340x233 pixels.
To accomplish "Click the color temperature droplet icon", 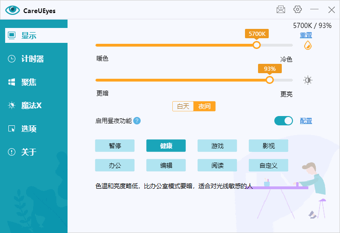I will point(307,45).
